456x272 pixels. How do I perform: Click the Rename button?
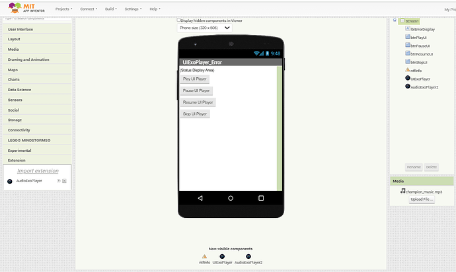click(414, 167)
